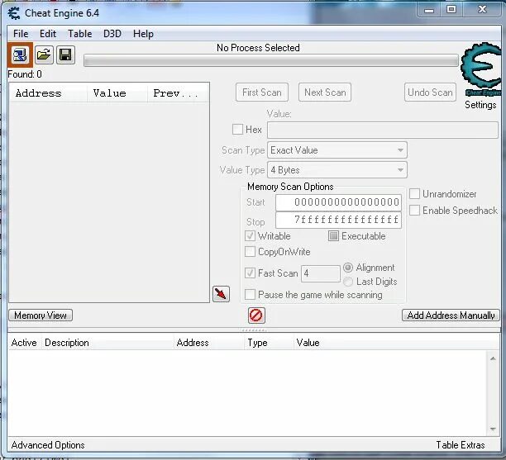
Task: Open Table Extras
Action: (461, 445)
